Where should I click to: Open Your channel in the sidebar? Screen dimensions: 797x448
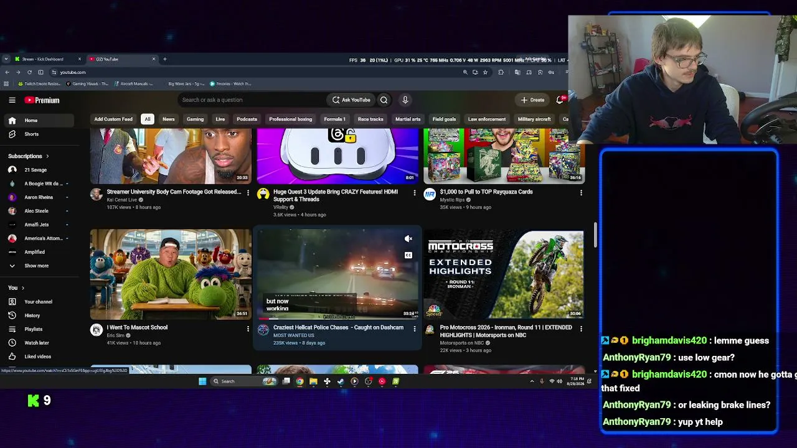point(38,302)
